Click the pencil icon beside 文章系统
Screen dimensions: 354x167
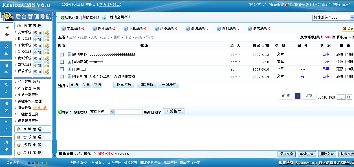point(47,33)
